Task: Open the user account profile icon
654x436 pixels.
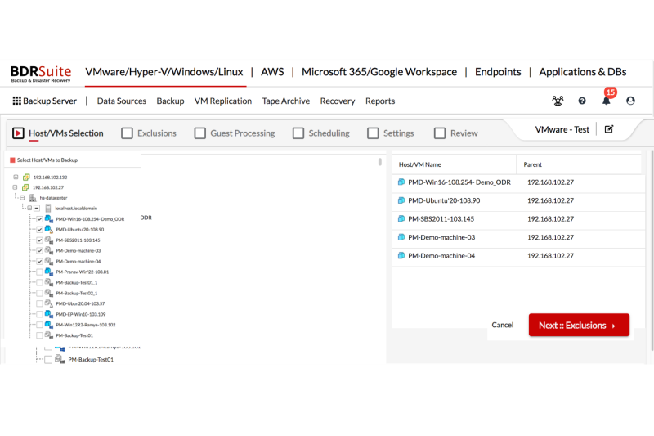Action: tap(630, 101)
